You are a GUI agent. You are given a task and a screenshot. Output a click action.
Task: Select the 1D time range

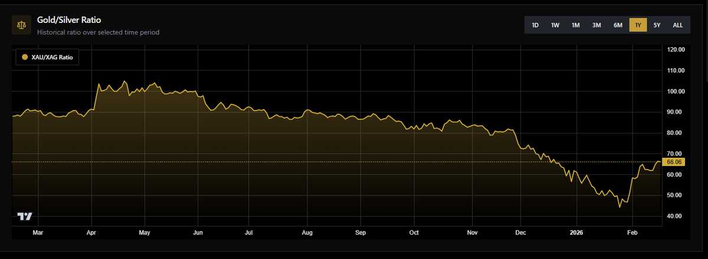coord(535,25)
